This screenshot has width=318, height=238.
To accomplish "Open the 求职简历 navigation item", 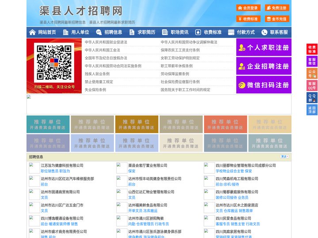I will tap(146, 32).
